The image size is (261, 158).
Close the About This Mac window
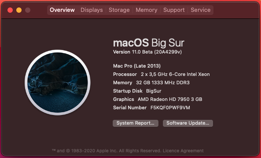pyautogui.click(x=10, y=10)
